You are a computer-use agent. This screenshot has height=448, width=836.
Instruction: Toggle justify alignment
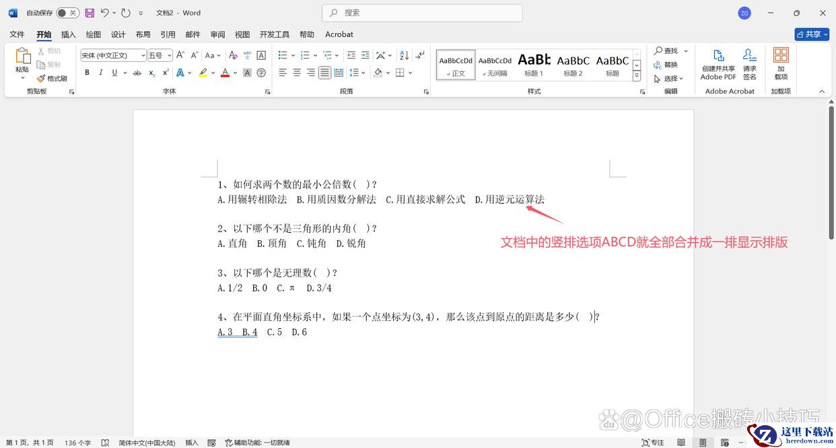click(x=325, y=73)
